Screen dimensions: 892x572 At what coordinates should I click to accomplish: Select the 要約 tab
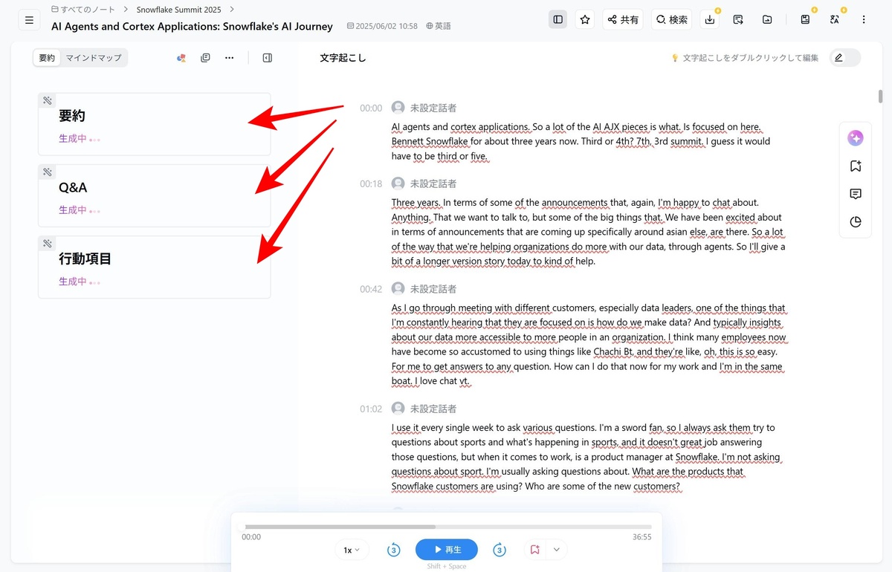[47, 58]
